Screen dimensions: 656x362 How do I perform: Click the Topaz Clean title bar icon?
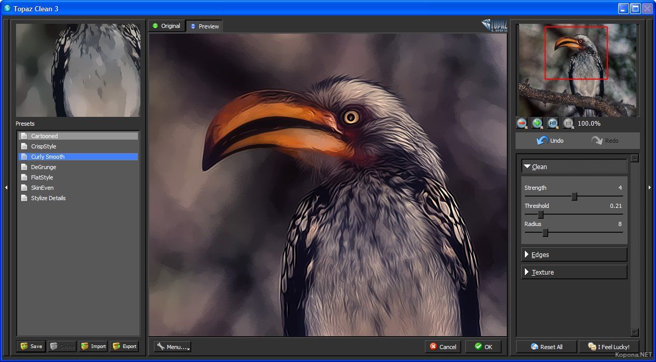point(7,8)
